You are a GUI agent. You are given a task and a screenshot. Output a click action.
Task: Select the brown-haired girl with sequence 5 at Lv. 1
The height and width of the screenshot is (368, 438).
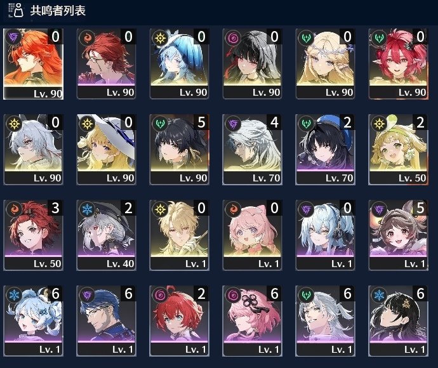pos(398,235)
